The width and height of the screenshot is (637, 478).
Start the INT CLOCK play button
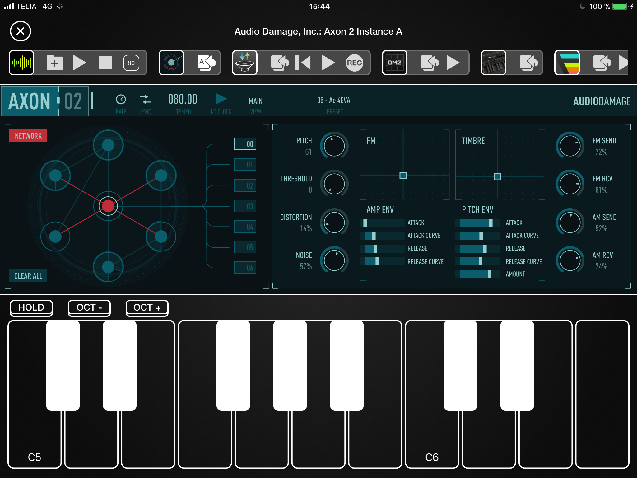[x=221, y=99]
